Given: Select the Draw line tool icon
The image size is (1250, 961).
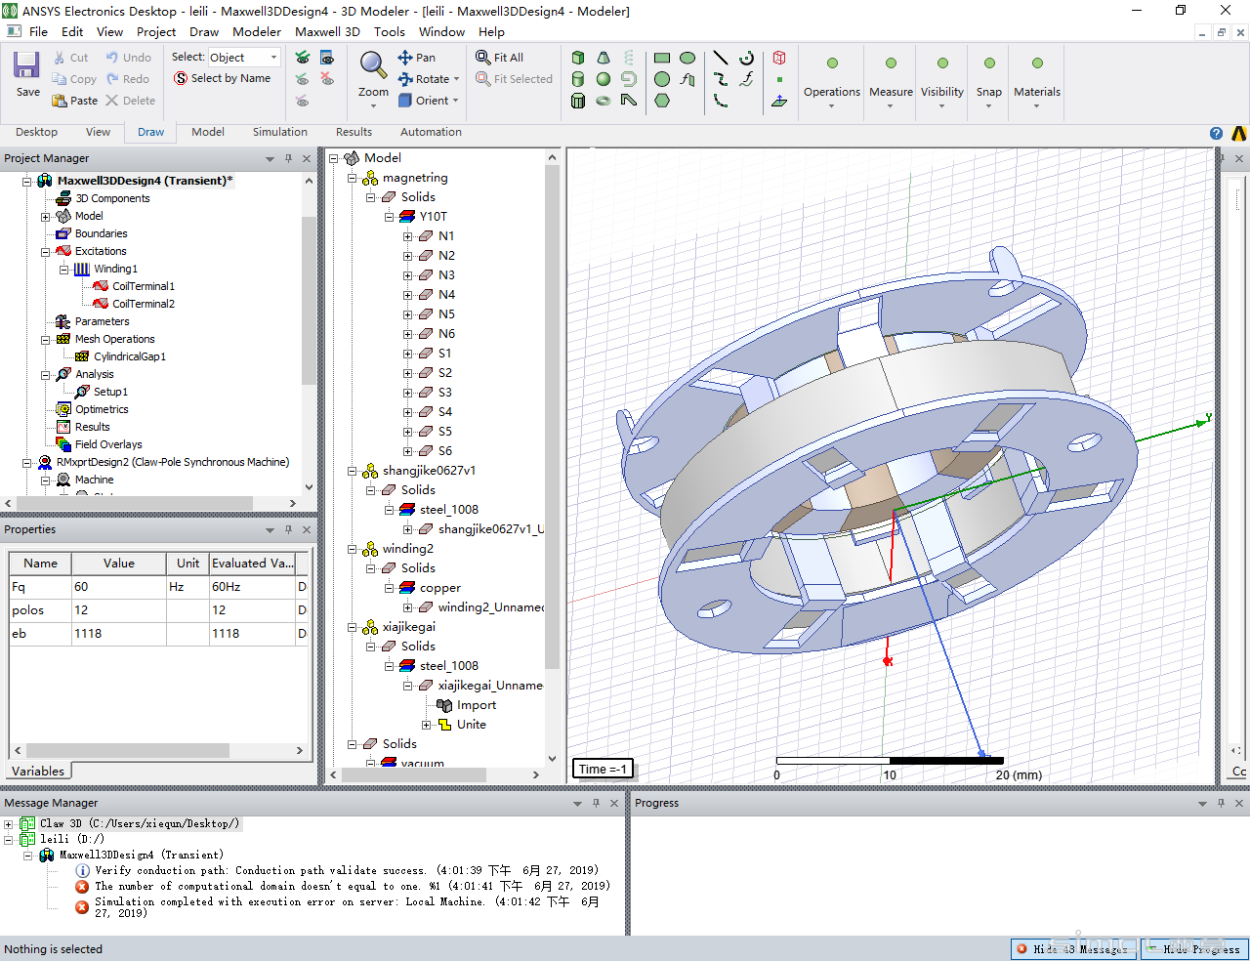Looking at the screenshot, I should coord(721,58).
